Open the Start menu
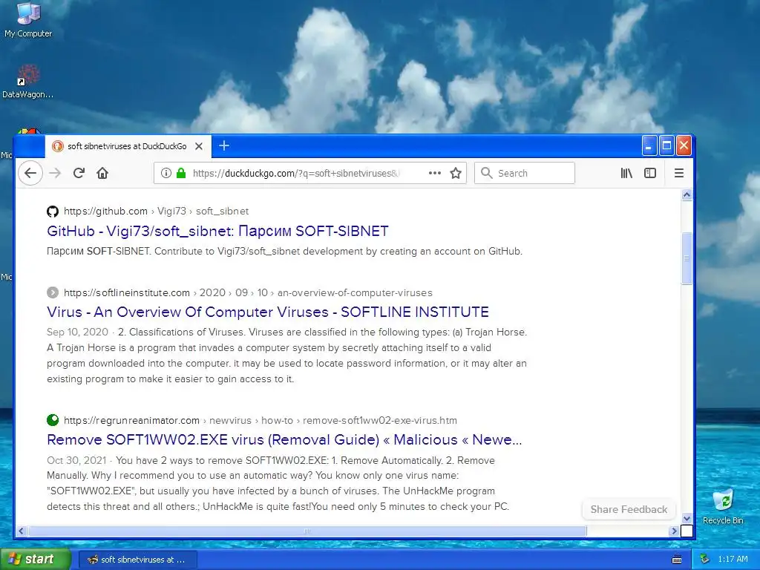The width and height of the screenshot is (760, 570). coord(36,559)
